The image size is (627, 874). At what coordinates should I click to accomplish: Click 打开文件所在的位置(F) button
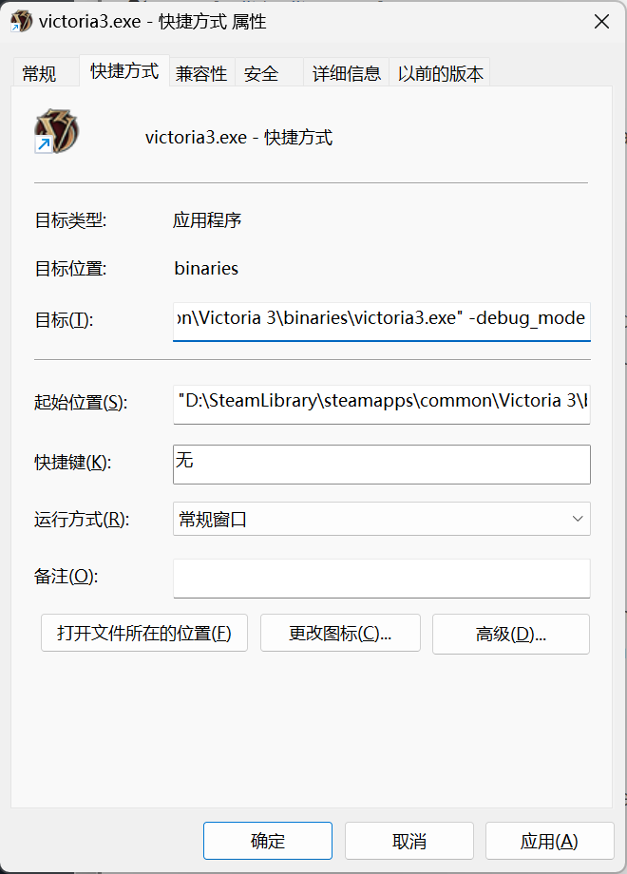pyautogui.click(x=144, y=633)
